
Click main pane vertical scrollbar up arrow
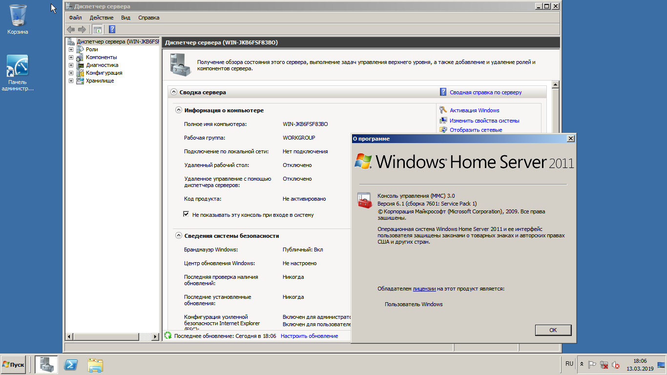point(555,84)
